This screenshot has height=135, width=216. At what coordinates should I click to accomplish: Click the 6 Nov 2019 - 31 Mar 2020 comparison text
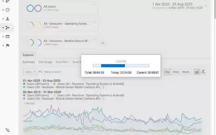(186, 8)
